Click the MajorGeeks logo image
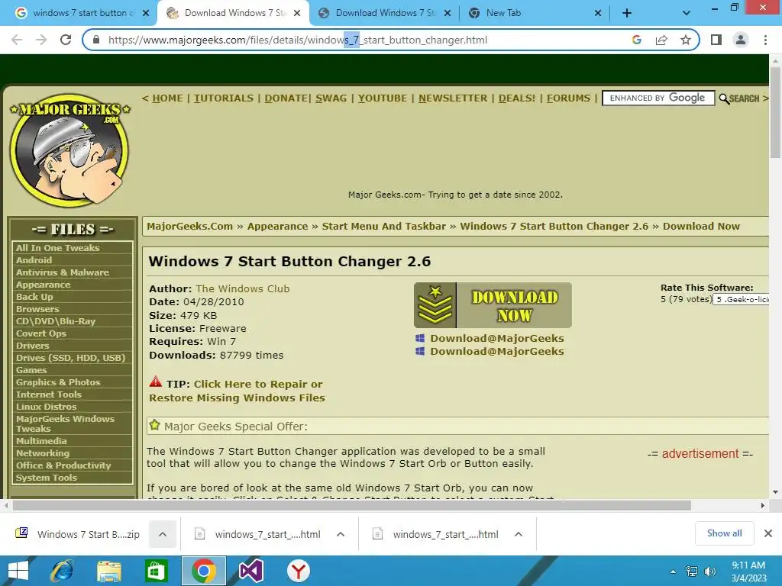 point(69,150)
